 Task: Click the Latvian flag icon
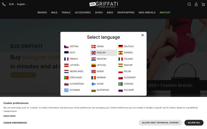point(66,65)
